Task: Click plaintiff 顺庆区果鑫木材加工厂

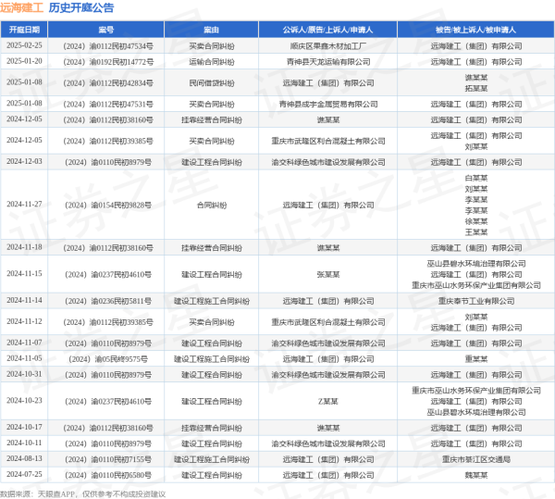Action: (327, 46)
